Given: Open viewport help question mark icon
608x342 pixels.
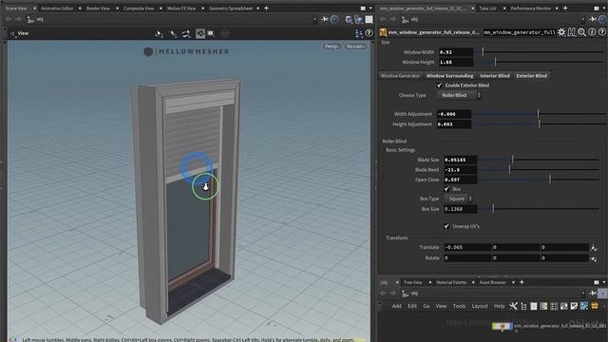Looking at the screenshot, I should [x=369, y=33].
